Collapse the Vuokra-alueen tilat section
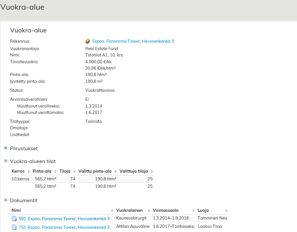Image resolution: width=297 pixels, height=232 pixels. [6, 160]
